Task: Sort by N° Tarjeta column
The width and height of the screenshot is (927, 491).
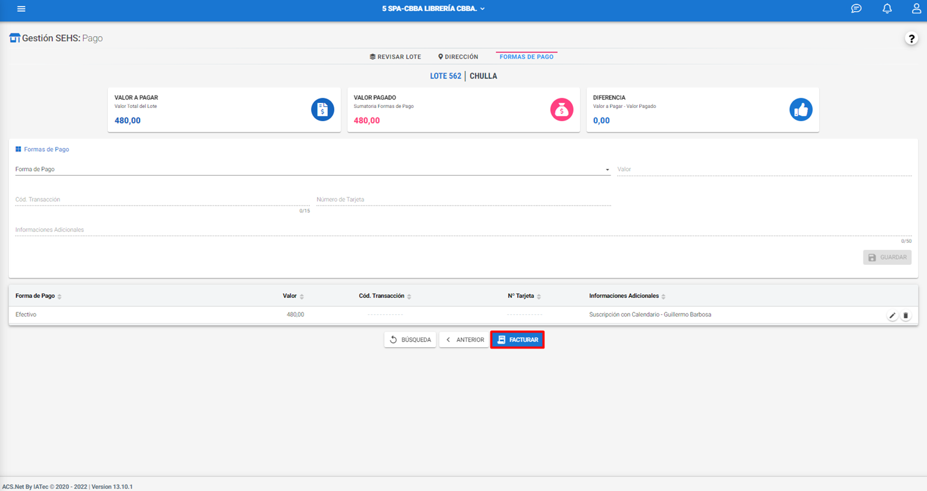Action: (524, 296)
